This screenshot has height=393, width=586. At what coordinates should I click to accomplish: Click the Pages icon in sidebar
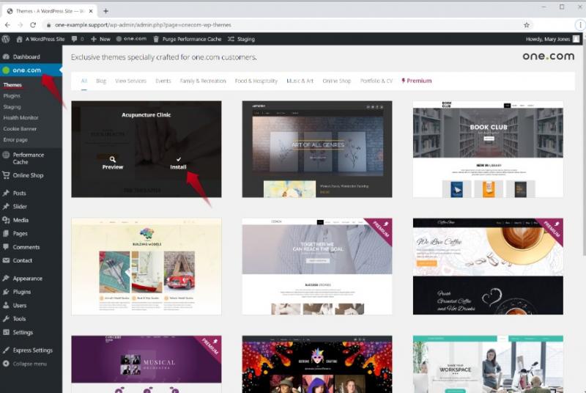coord(6,233)
